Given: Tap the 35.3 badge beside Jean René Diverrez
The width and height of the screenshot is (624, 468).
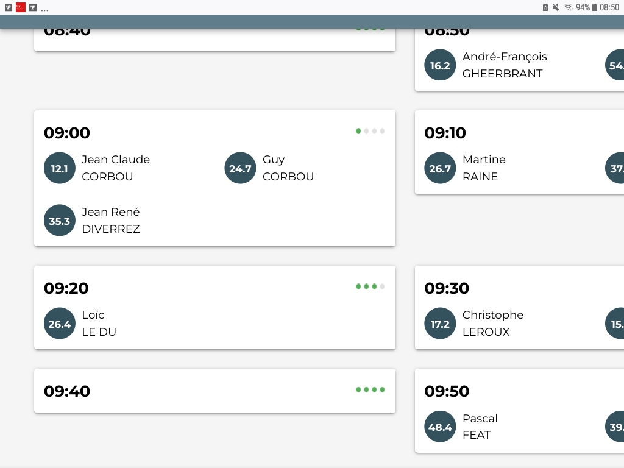Looking at the screenshot, I should point(59,221).
